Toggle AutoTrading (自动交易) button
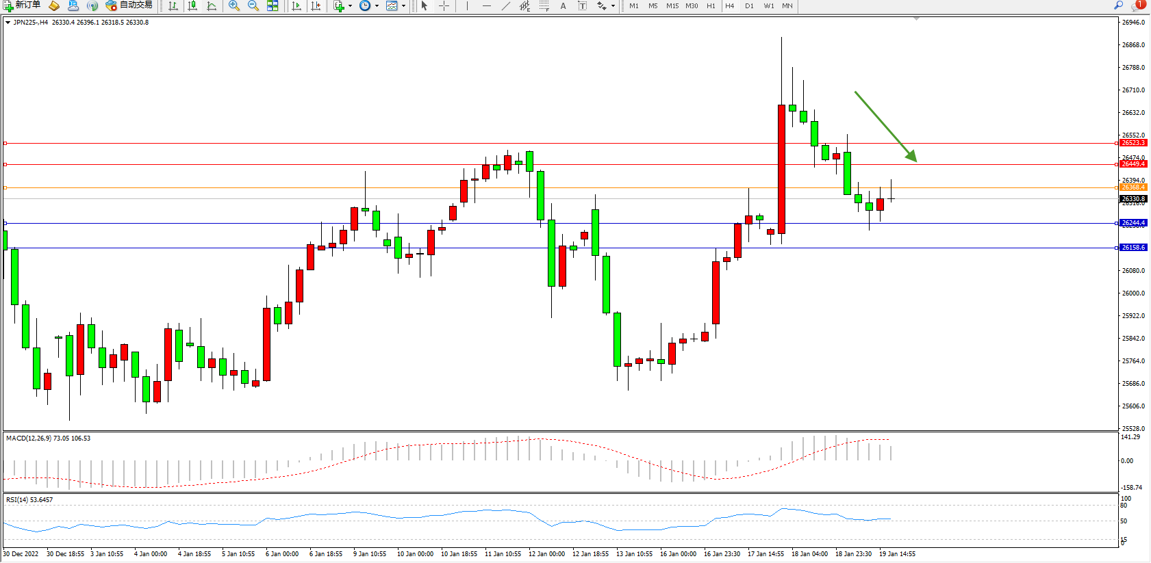1151x563 pixels. [x=129, y=5]
